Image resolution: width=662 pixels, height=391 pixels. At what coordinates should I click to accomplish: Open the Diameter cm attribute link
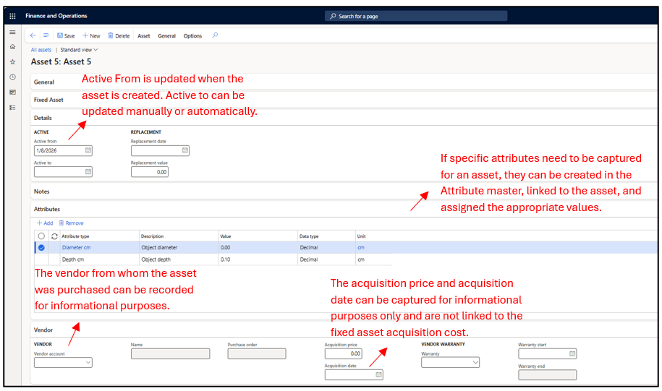(76, 248)
